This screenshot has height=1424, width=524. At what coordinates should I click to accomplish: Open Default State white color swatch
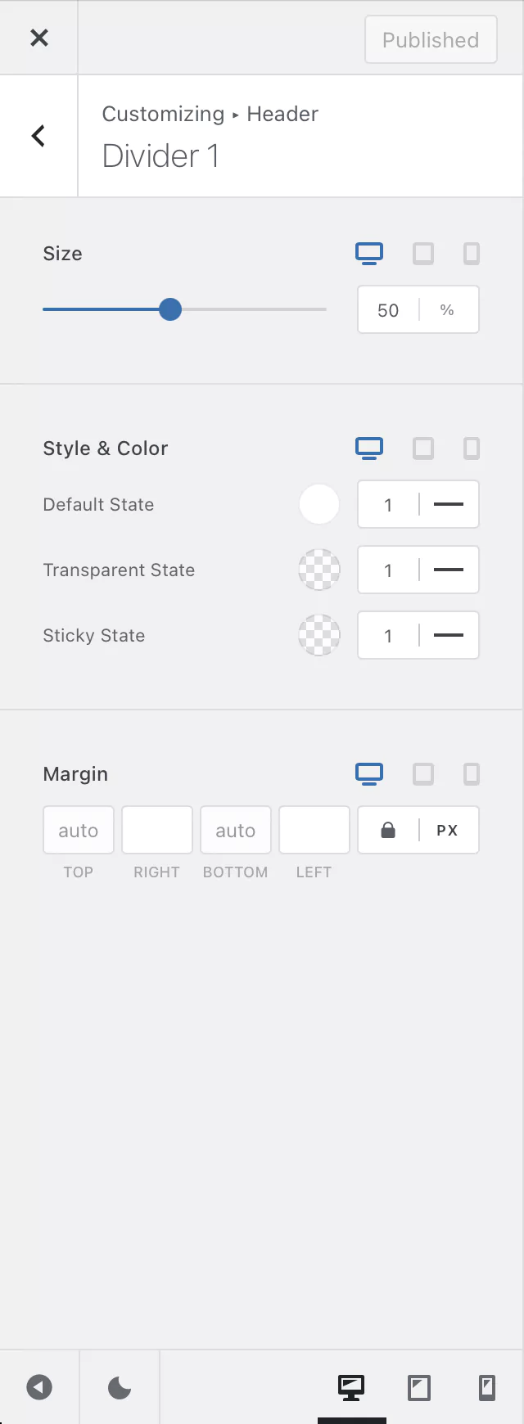319,504
